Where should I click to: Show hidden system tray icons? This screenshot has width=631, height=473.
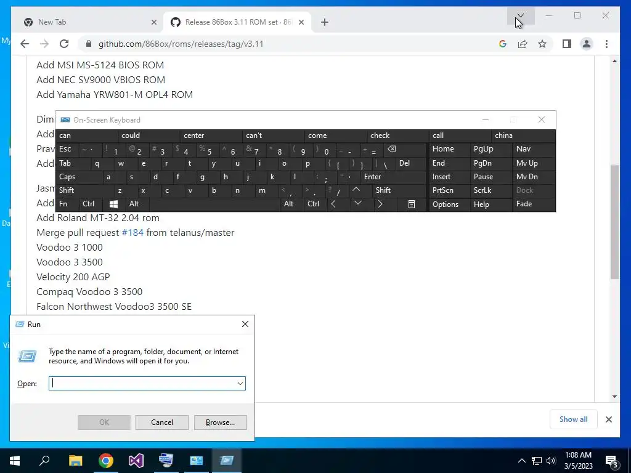tap(521, 461)
